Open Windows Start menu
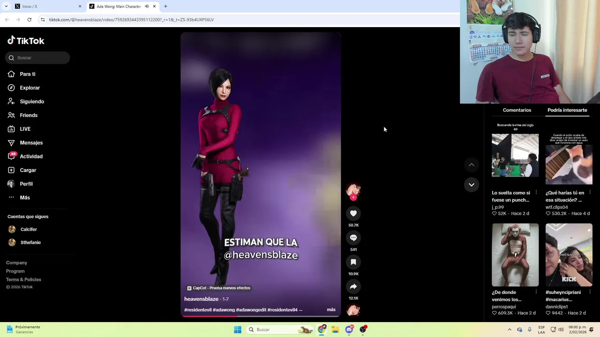 pos(238,330)
